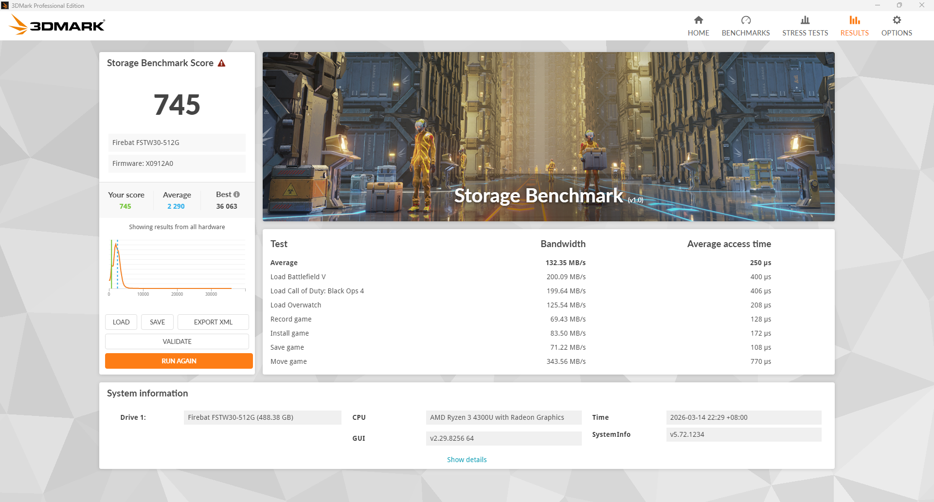Click the 3DMark logo
This screenshot has height=502, width=934.
[x=57, y=25]
